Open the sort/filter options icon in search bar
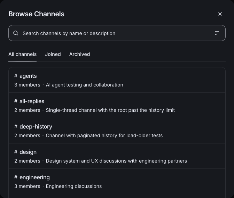234x198 pixels. (217, 33)
